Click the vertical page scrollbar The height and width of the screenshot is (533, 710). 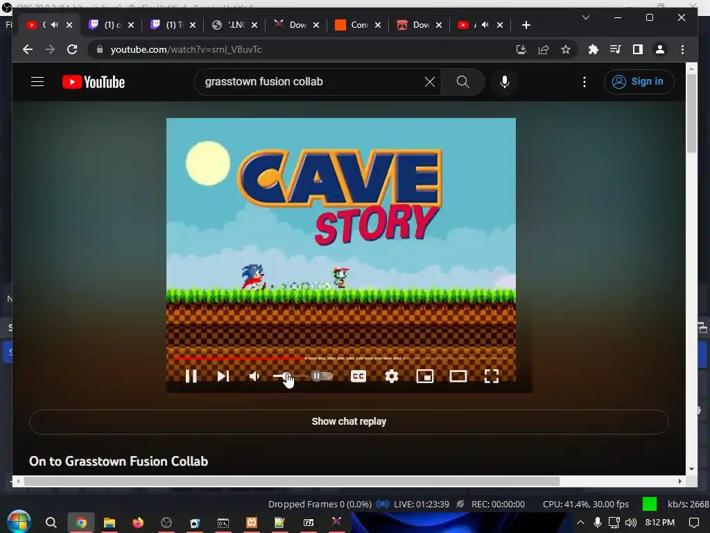click(x=691, y=113)
